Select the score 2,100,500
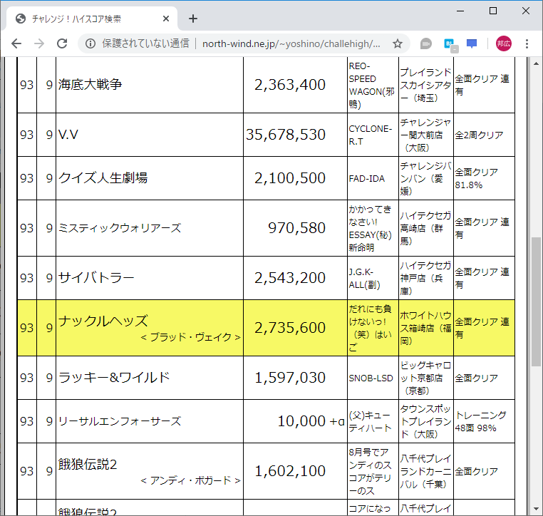 pyautogui.click(x=290, y=178)
